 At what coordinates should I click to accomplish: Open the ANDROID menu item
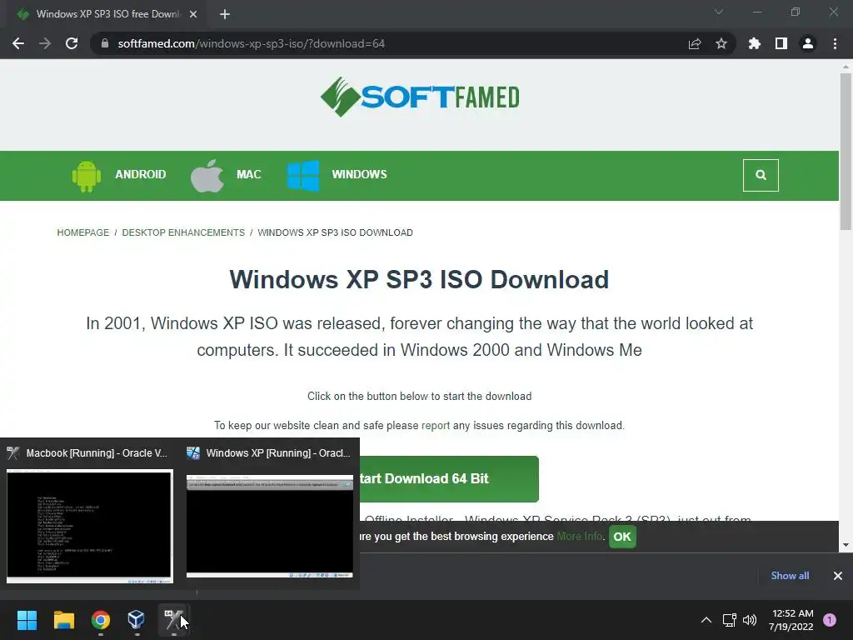(140, 174)
